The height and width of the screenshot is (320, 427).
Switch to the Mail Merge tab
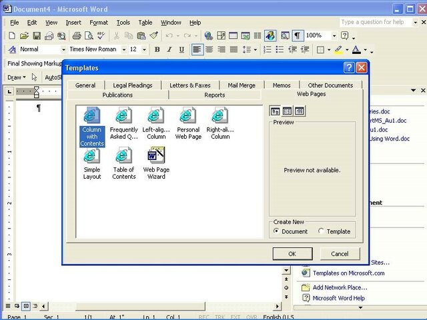click(x=242, y=85)
